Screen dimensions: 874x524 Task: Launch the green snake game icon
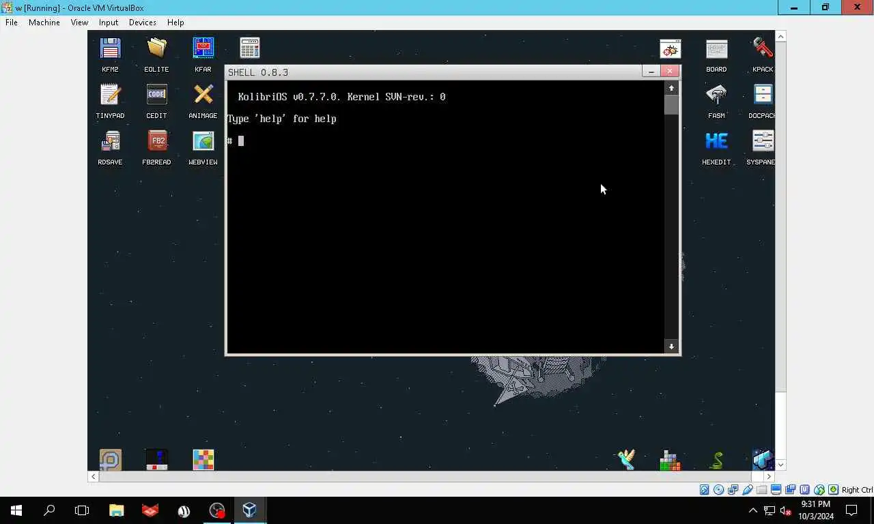(x=716, y=461)
